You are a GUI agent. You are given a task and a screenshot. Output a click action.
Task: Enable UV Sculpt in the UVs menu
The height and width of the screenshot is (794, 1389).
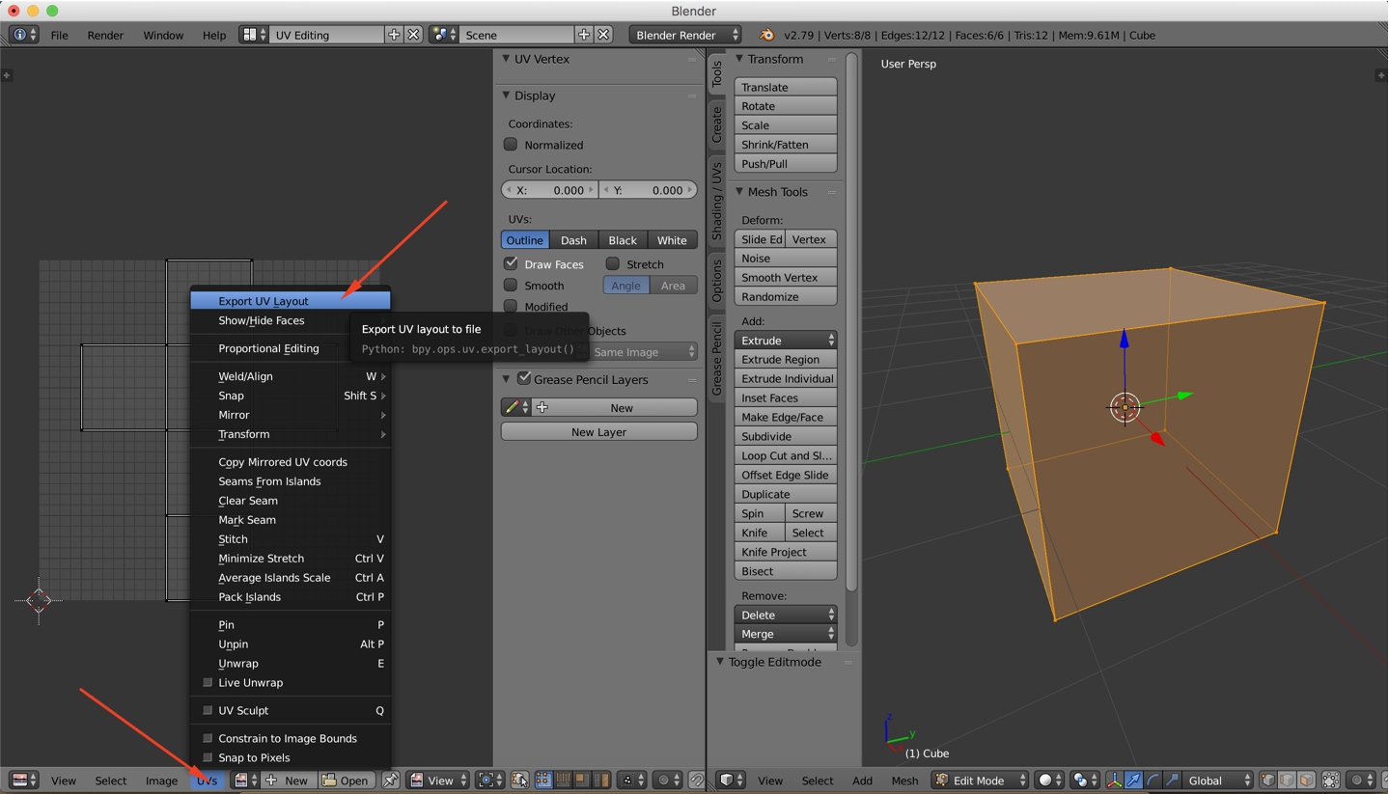208,710
